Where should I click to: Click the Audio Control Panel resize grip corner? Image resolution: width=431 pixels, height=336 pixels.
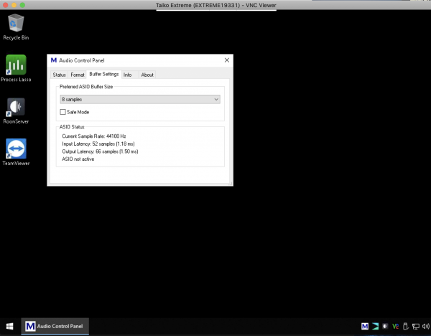231,184
